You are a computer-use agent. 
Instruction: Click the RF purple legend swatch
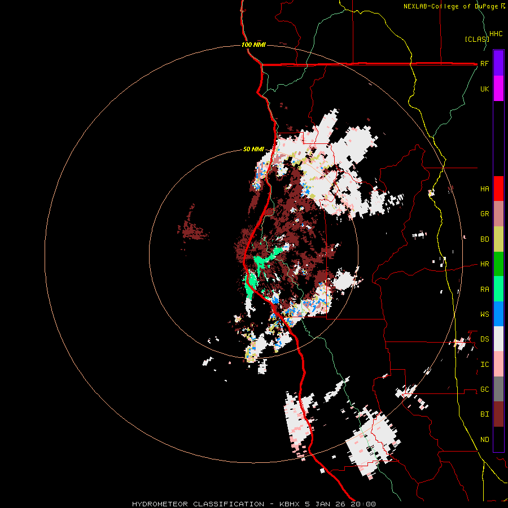[x=498, y=63]
